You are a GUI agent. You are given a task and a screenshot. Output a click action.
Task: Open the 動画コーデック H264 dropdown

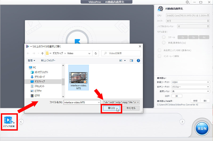click(191, 82)
